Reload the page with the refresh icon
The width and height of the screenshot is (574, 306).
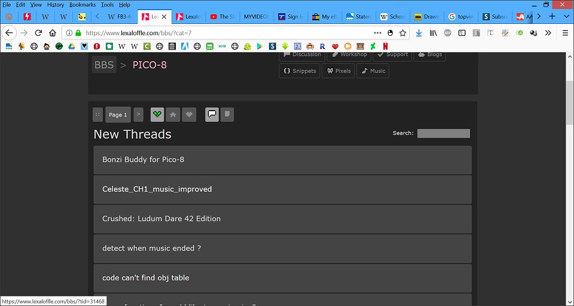[x=38, y=33]
